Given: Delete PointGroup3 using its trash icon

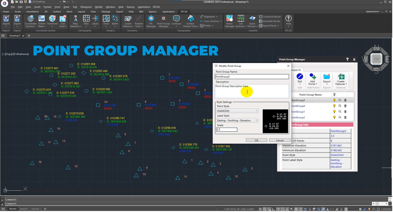Looking at the screenshot, I should 345,100.
